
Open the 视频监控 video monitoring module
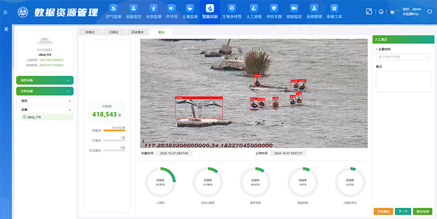click(294, 12)
